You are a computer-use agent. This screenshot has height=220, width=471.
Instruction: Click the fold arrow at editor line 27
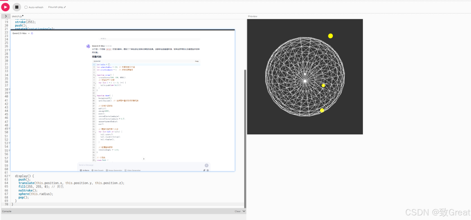pos(9,50)
